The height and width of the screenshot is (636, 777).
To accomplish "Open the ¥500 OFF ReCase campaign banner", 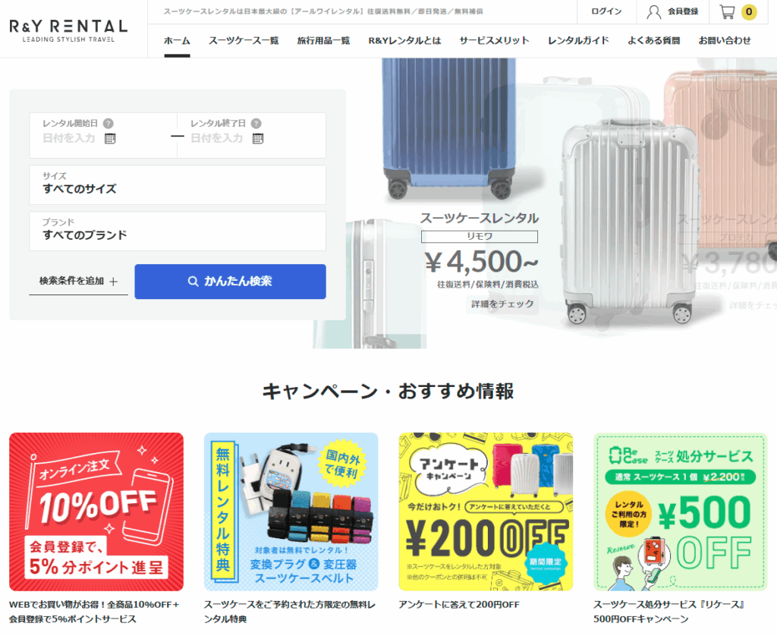I will pyautogui.click(x=681, y=512).
